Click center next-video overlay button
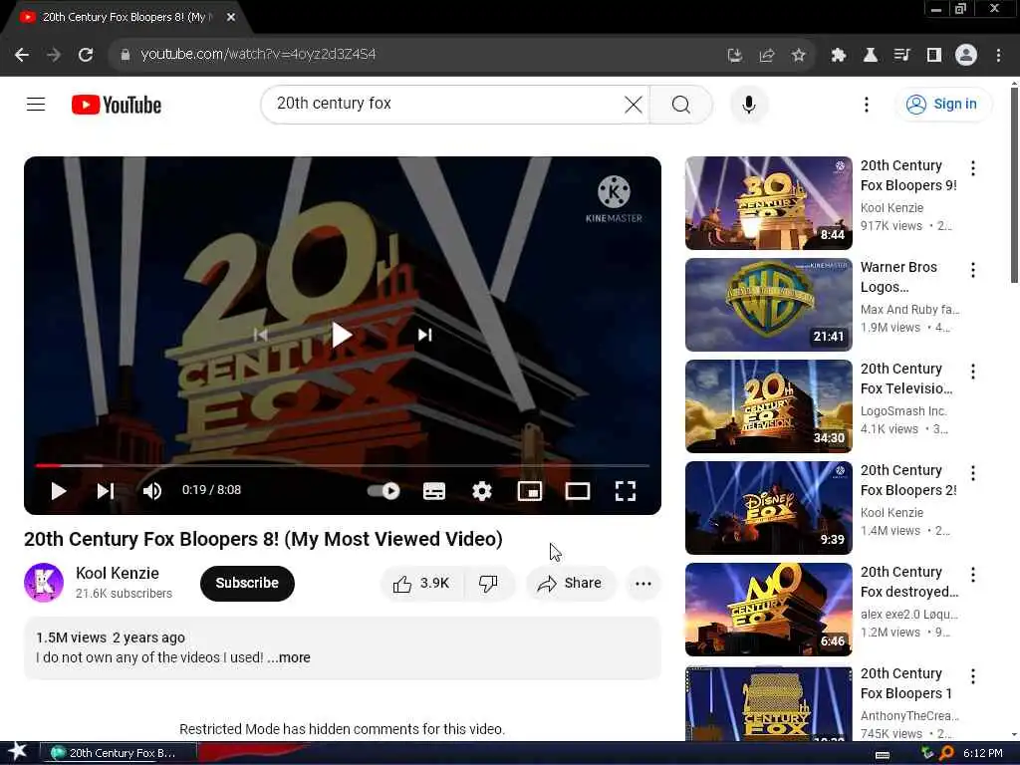1020x765 pixels. point(424,335)
